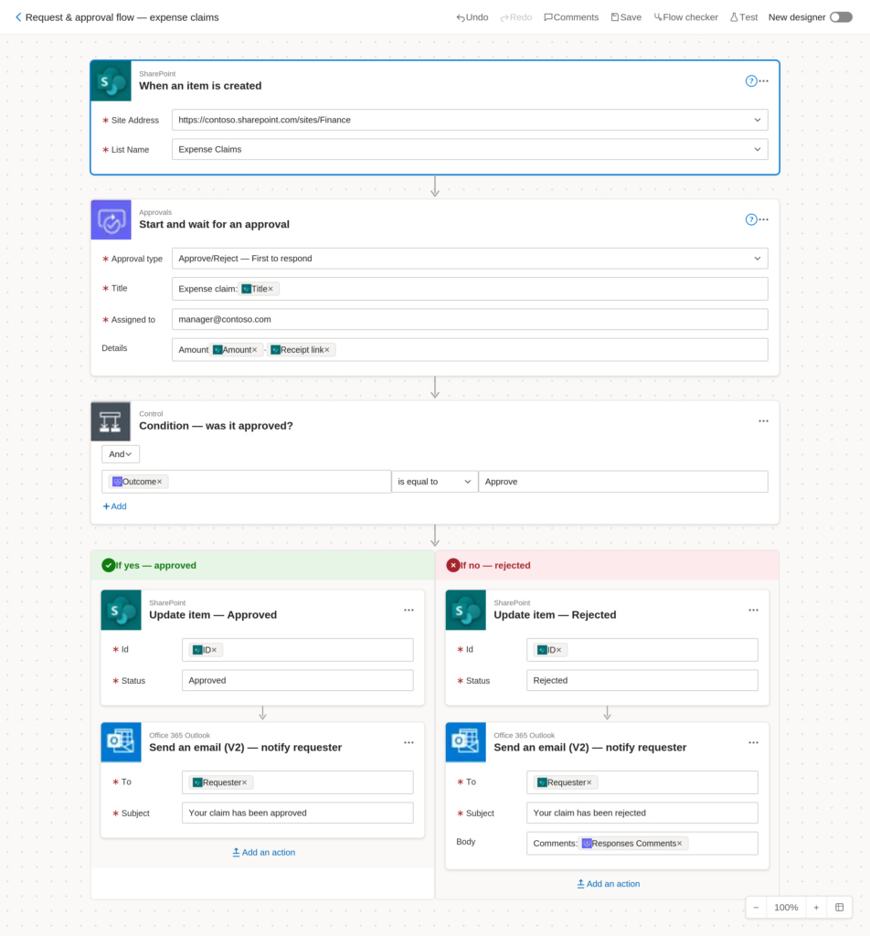Click the Assigned to field
Viewport: 870px width, 936px height.
[470, 319]
